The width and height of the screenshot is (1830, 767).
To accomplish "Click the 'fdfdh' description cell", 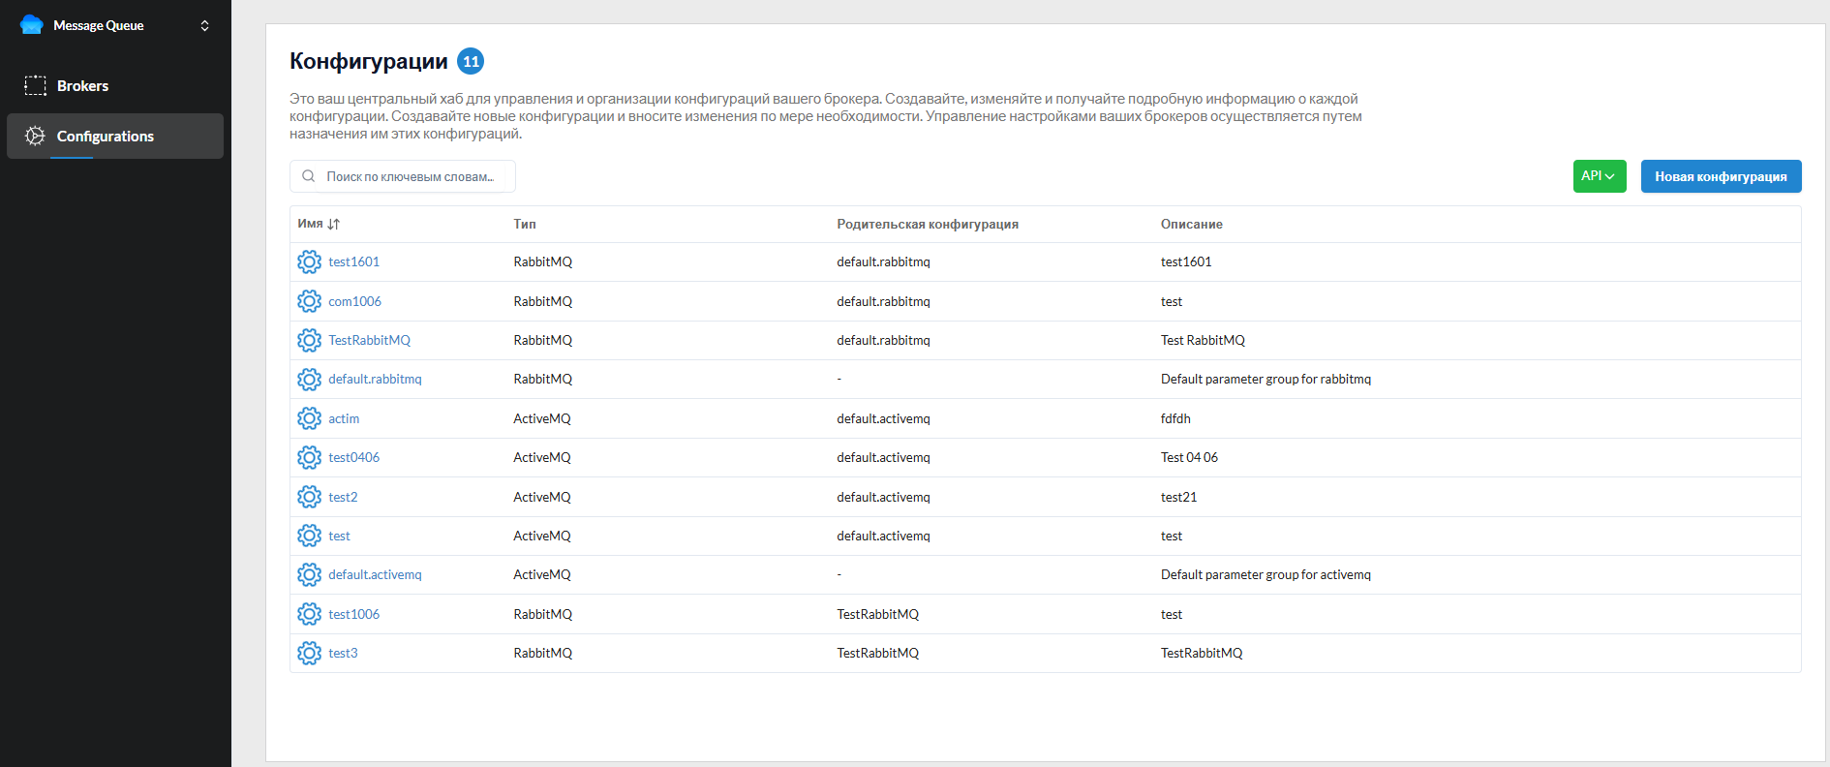I will tap(1175, 418).
